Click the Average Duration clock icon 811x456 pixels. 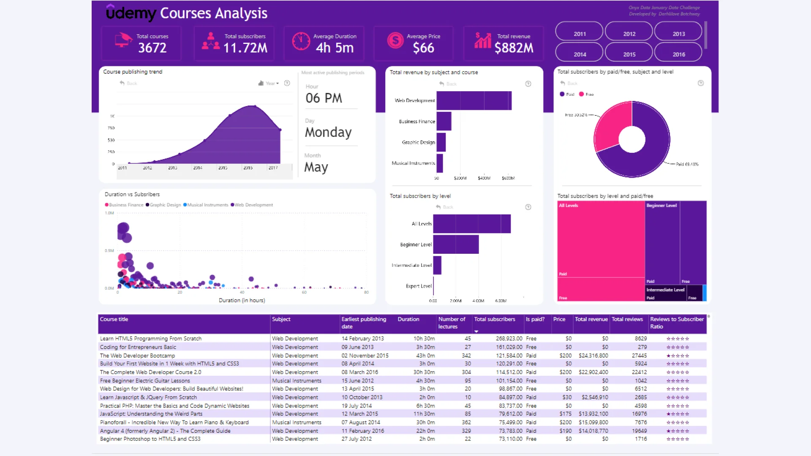click(x=301, y=41)
